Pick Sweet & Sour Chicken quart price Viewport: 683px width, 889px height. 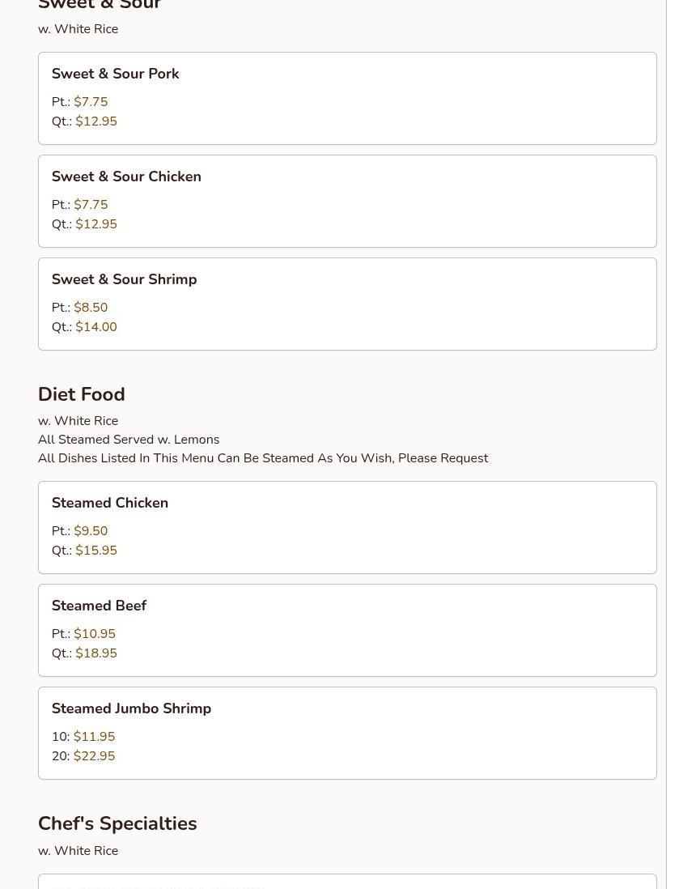[x=96, y=224]
